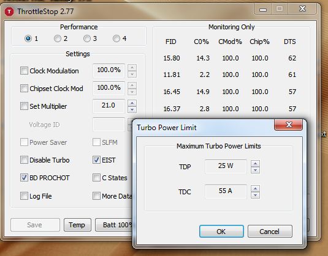Image resolution: width=328 pixels, height=256 pixels.
Task: Click the Maximum Turbo Power Limits label
Action: click(x=219, y=146)
